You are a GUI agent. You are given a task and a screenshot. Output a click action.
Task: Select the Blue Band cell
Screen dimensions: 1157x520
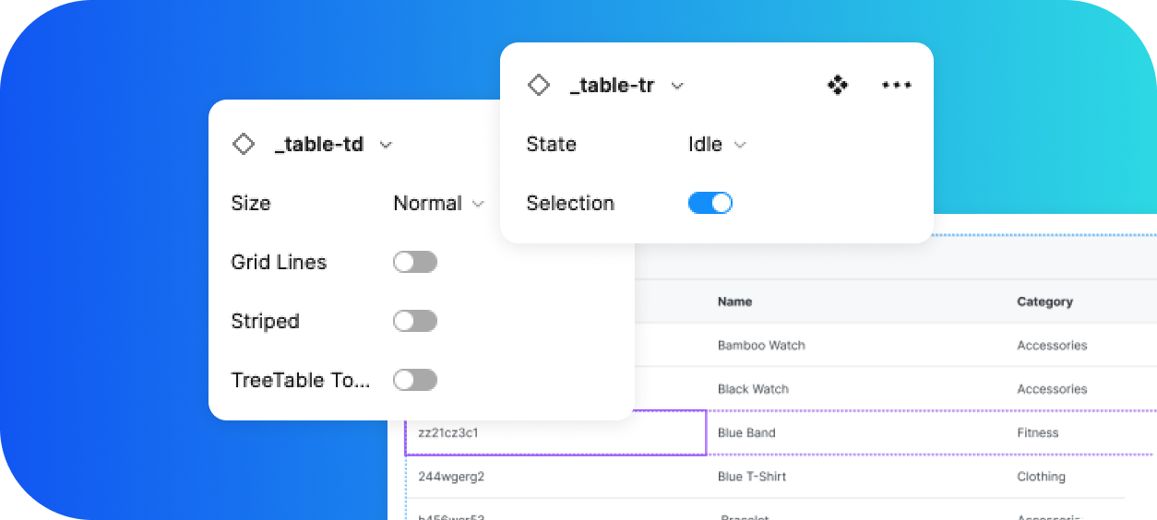click(746, 432)
